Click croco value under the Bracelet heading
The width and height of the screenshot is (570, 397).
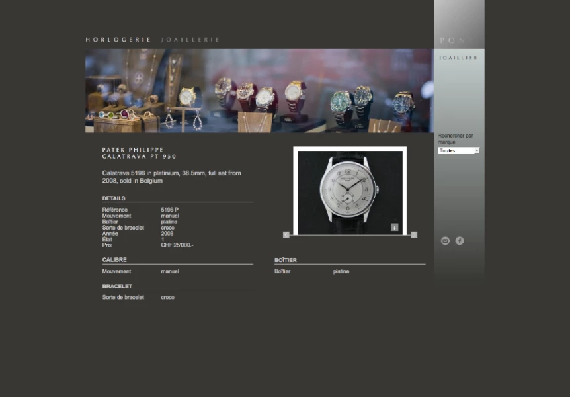tap(167, 297)
